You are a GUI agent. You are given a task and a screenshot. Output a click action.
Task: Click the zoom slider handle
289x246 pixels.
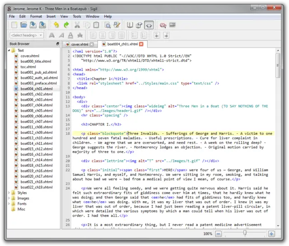[245, 234]
